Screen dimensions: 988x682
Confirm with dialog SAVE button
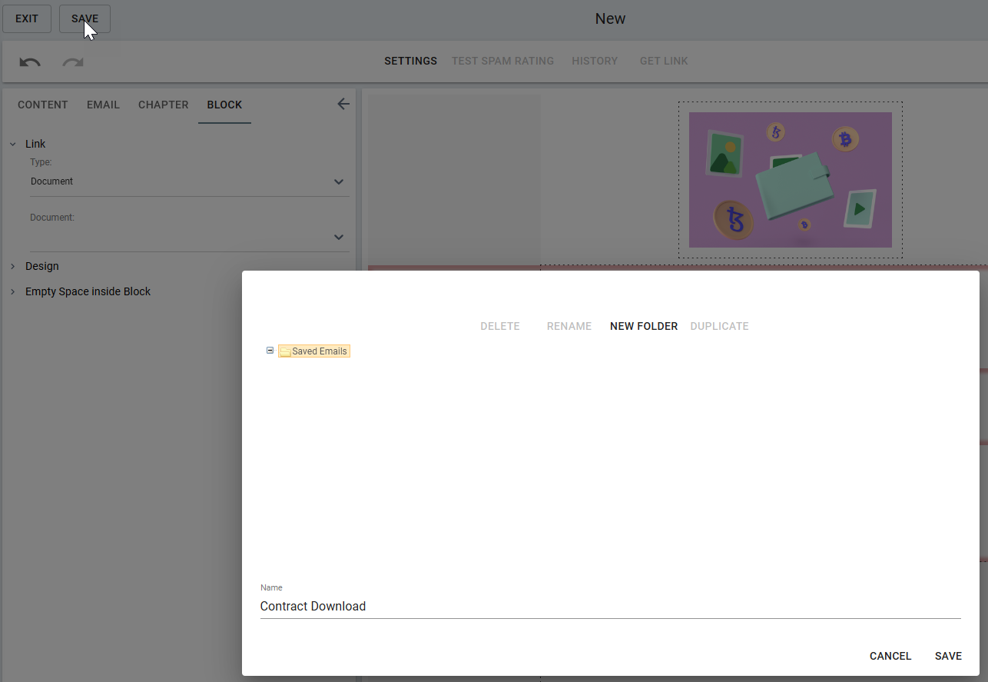[948, 656]
